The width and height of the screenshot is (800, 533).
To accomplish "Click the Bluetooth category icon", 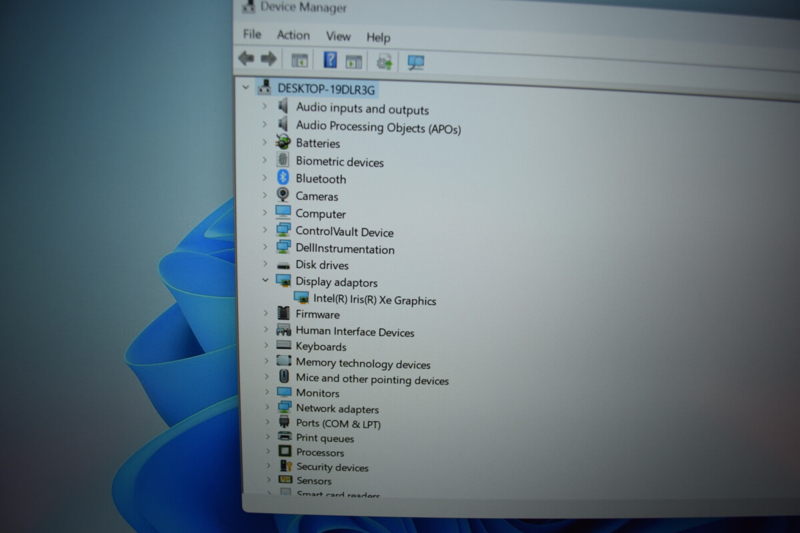I will pos(283,178).
